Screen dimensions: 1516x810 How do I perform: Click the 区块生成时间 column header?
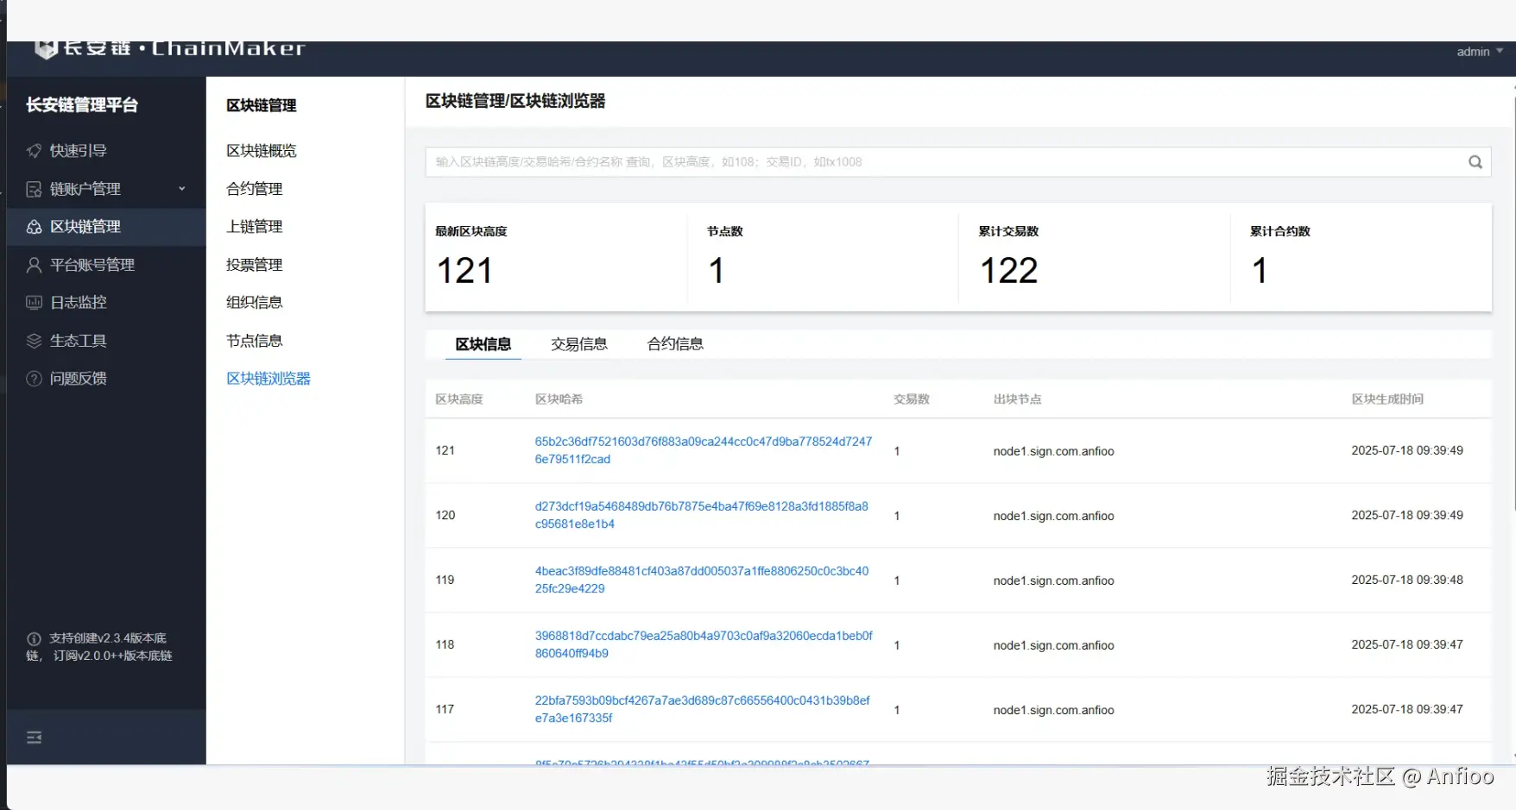(1387, 399)
